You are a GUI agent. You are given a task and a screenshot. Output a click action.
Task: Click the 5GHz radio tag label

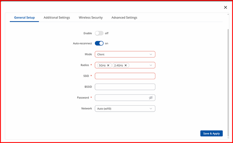102,65
